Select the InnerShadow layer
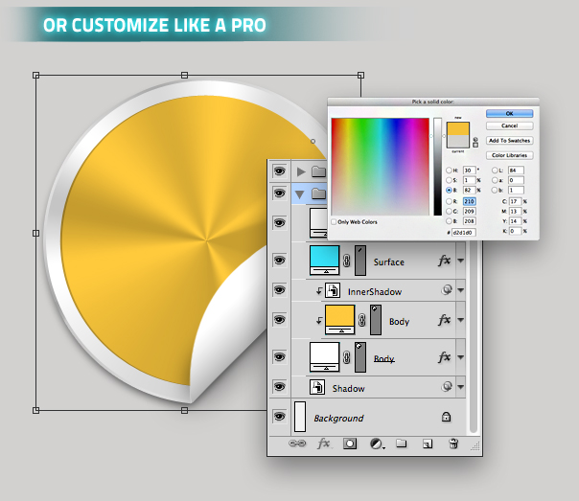The image size is (579, 501). coord(374,289)
